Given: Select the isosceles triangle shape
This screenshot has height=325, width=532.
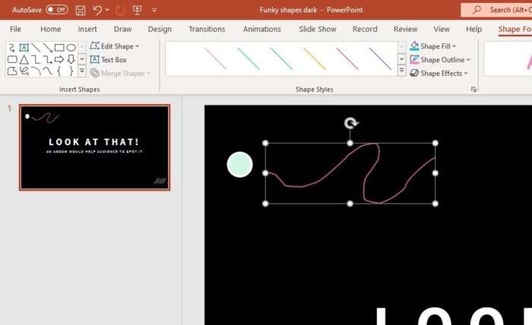Looking at the screenshot, I should click(24, 60).
